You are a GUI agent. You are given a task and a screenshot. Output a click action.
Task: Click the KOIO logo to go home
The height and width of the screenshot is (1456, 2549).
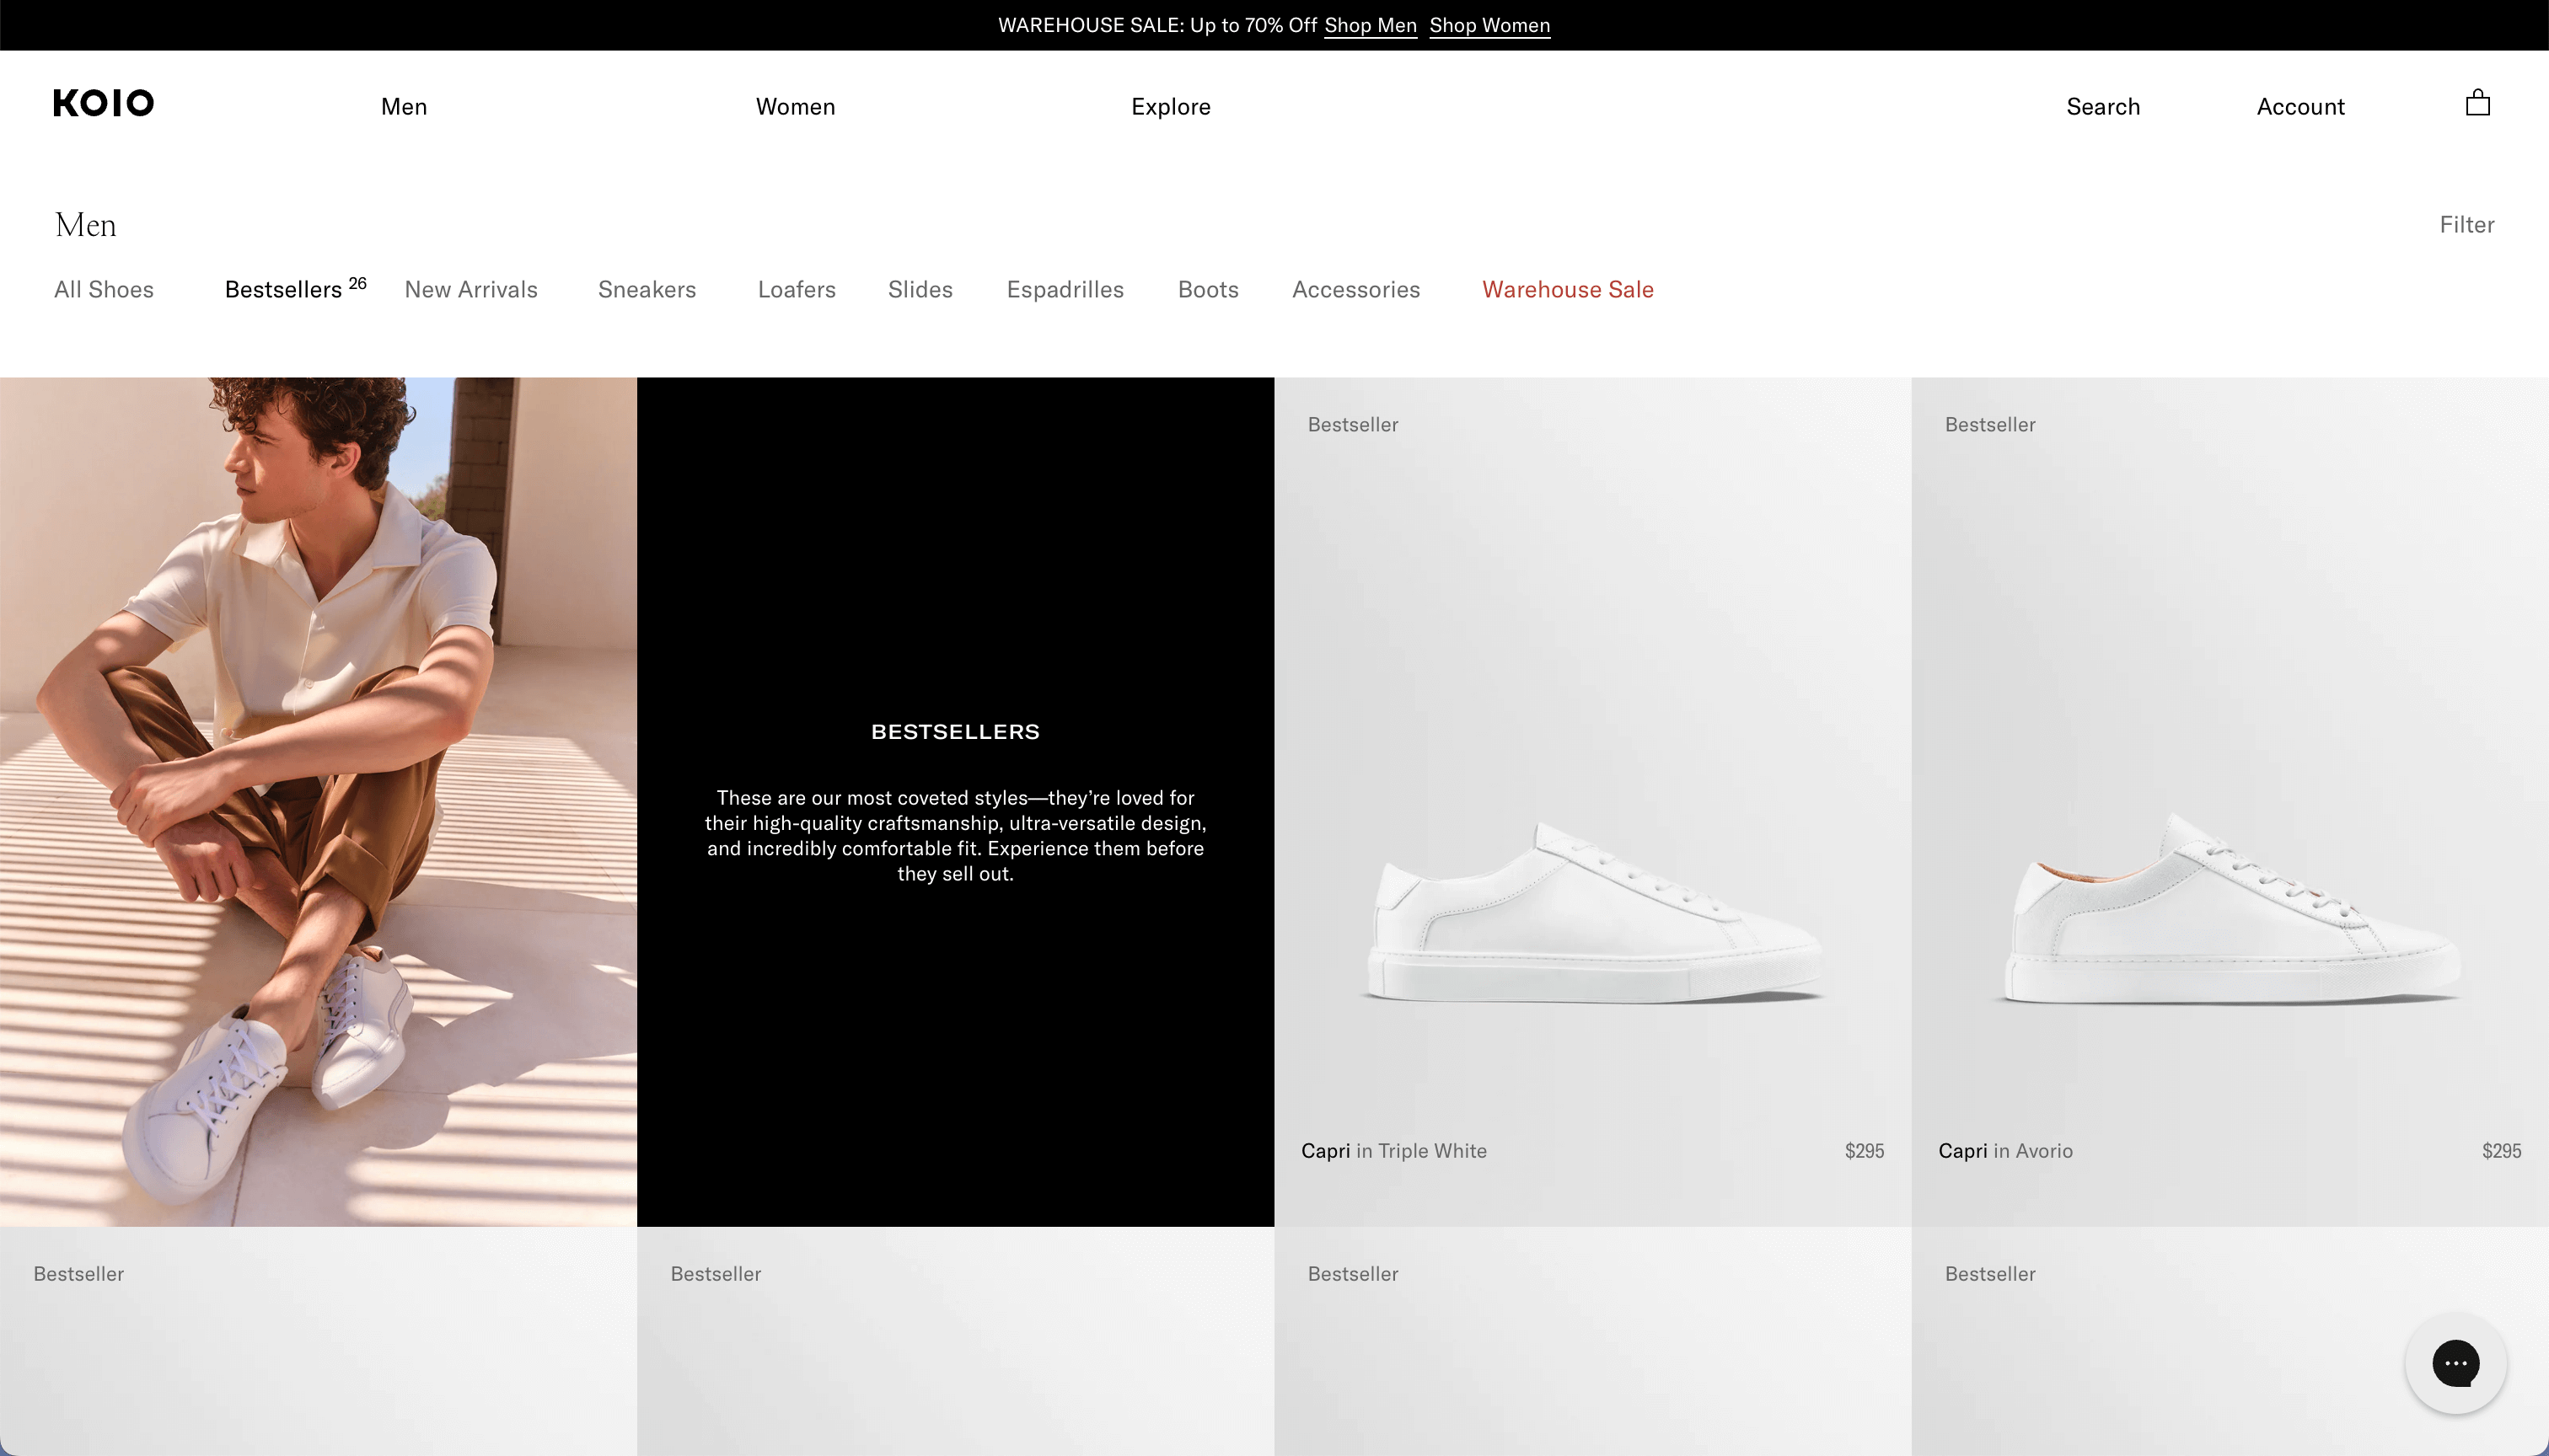[103, 103]
